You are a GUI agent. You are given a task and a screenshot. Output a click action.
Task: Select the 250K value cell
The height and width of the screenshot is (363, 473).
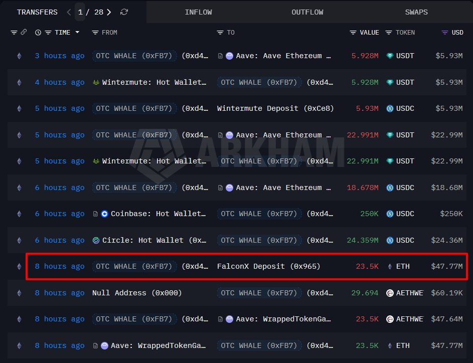click(x=369, y=214)
